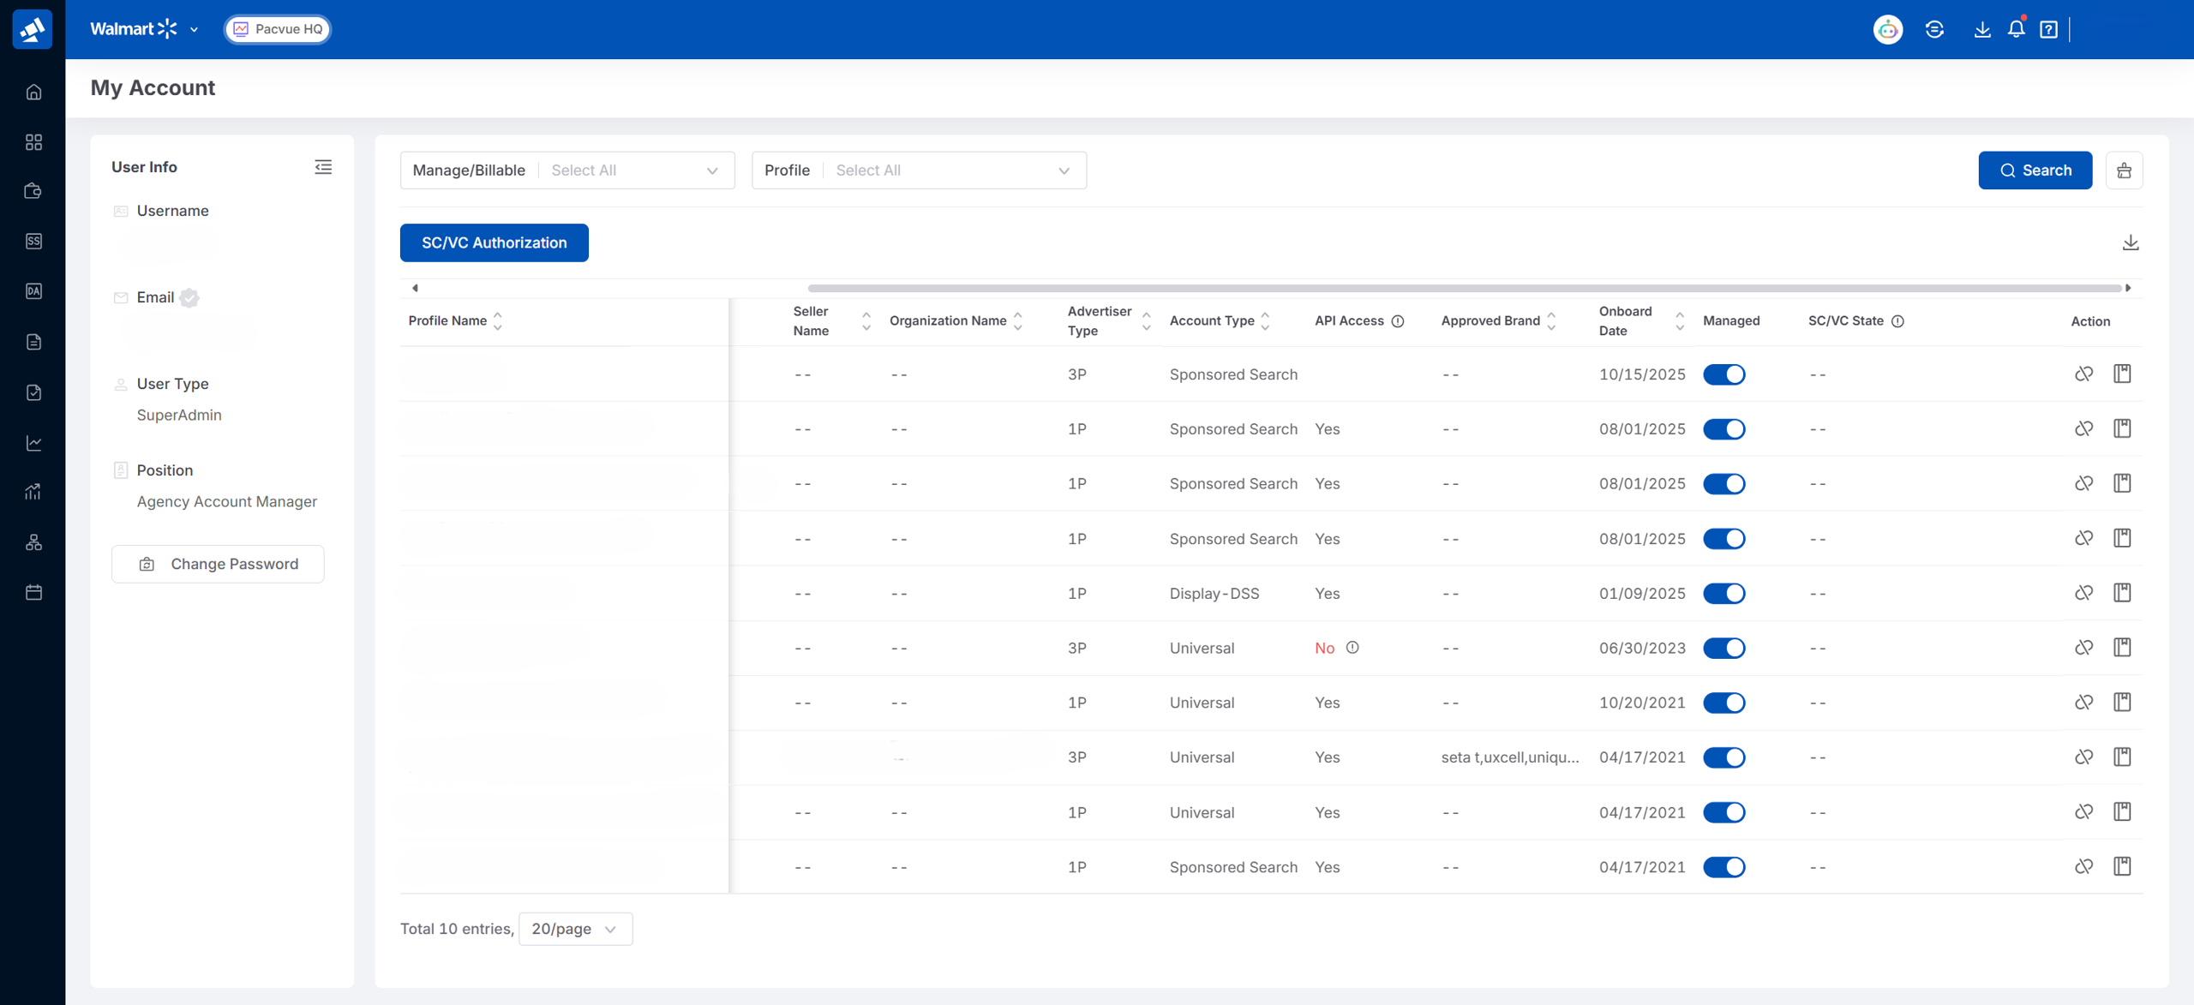Image resolution: width=2194 pixels, height=1005 pixels.
Task: Click the table's horizontal scrollbar
Action: (x=1464, y=288)
